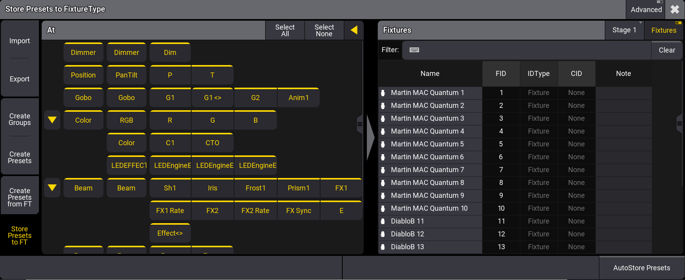
Task: Switch to the Fixtures tab
Action: (x=664, y=30)
